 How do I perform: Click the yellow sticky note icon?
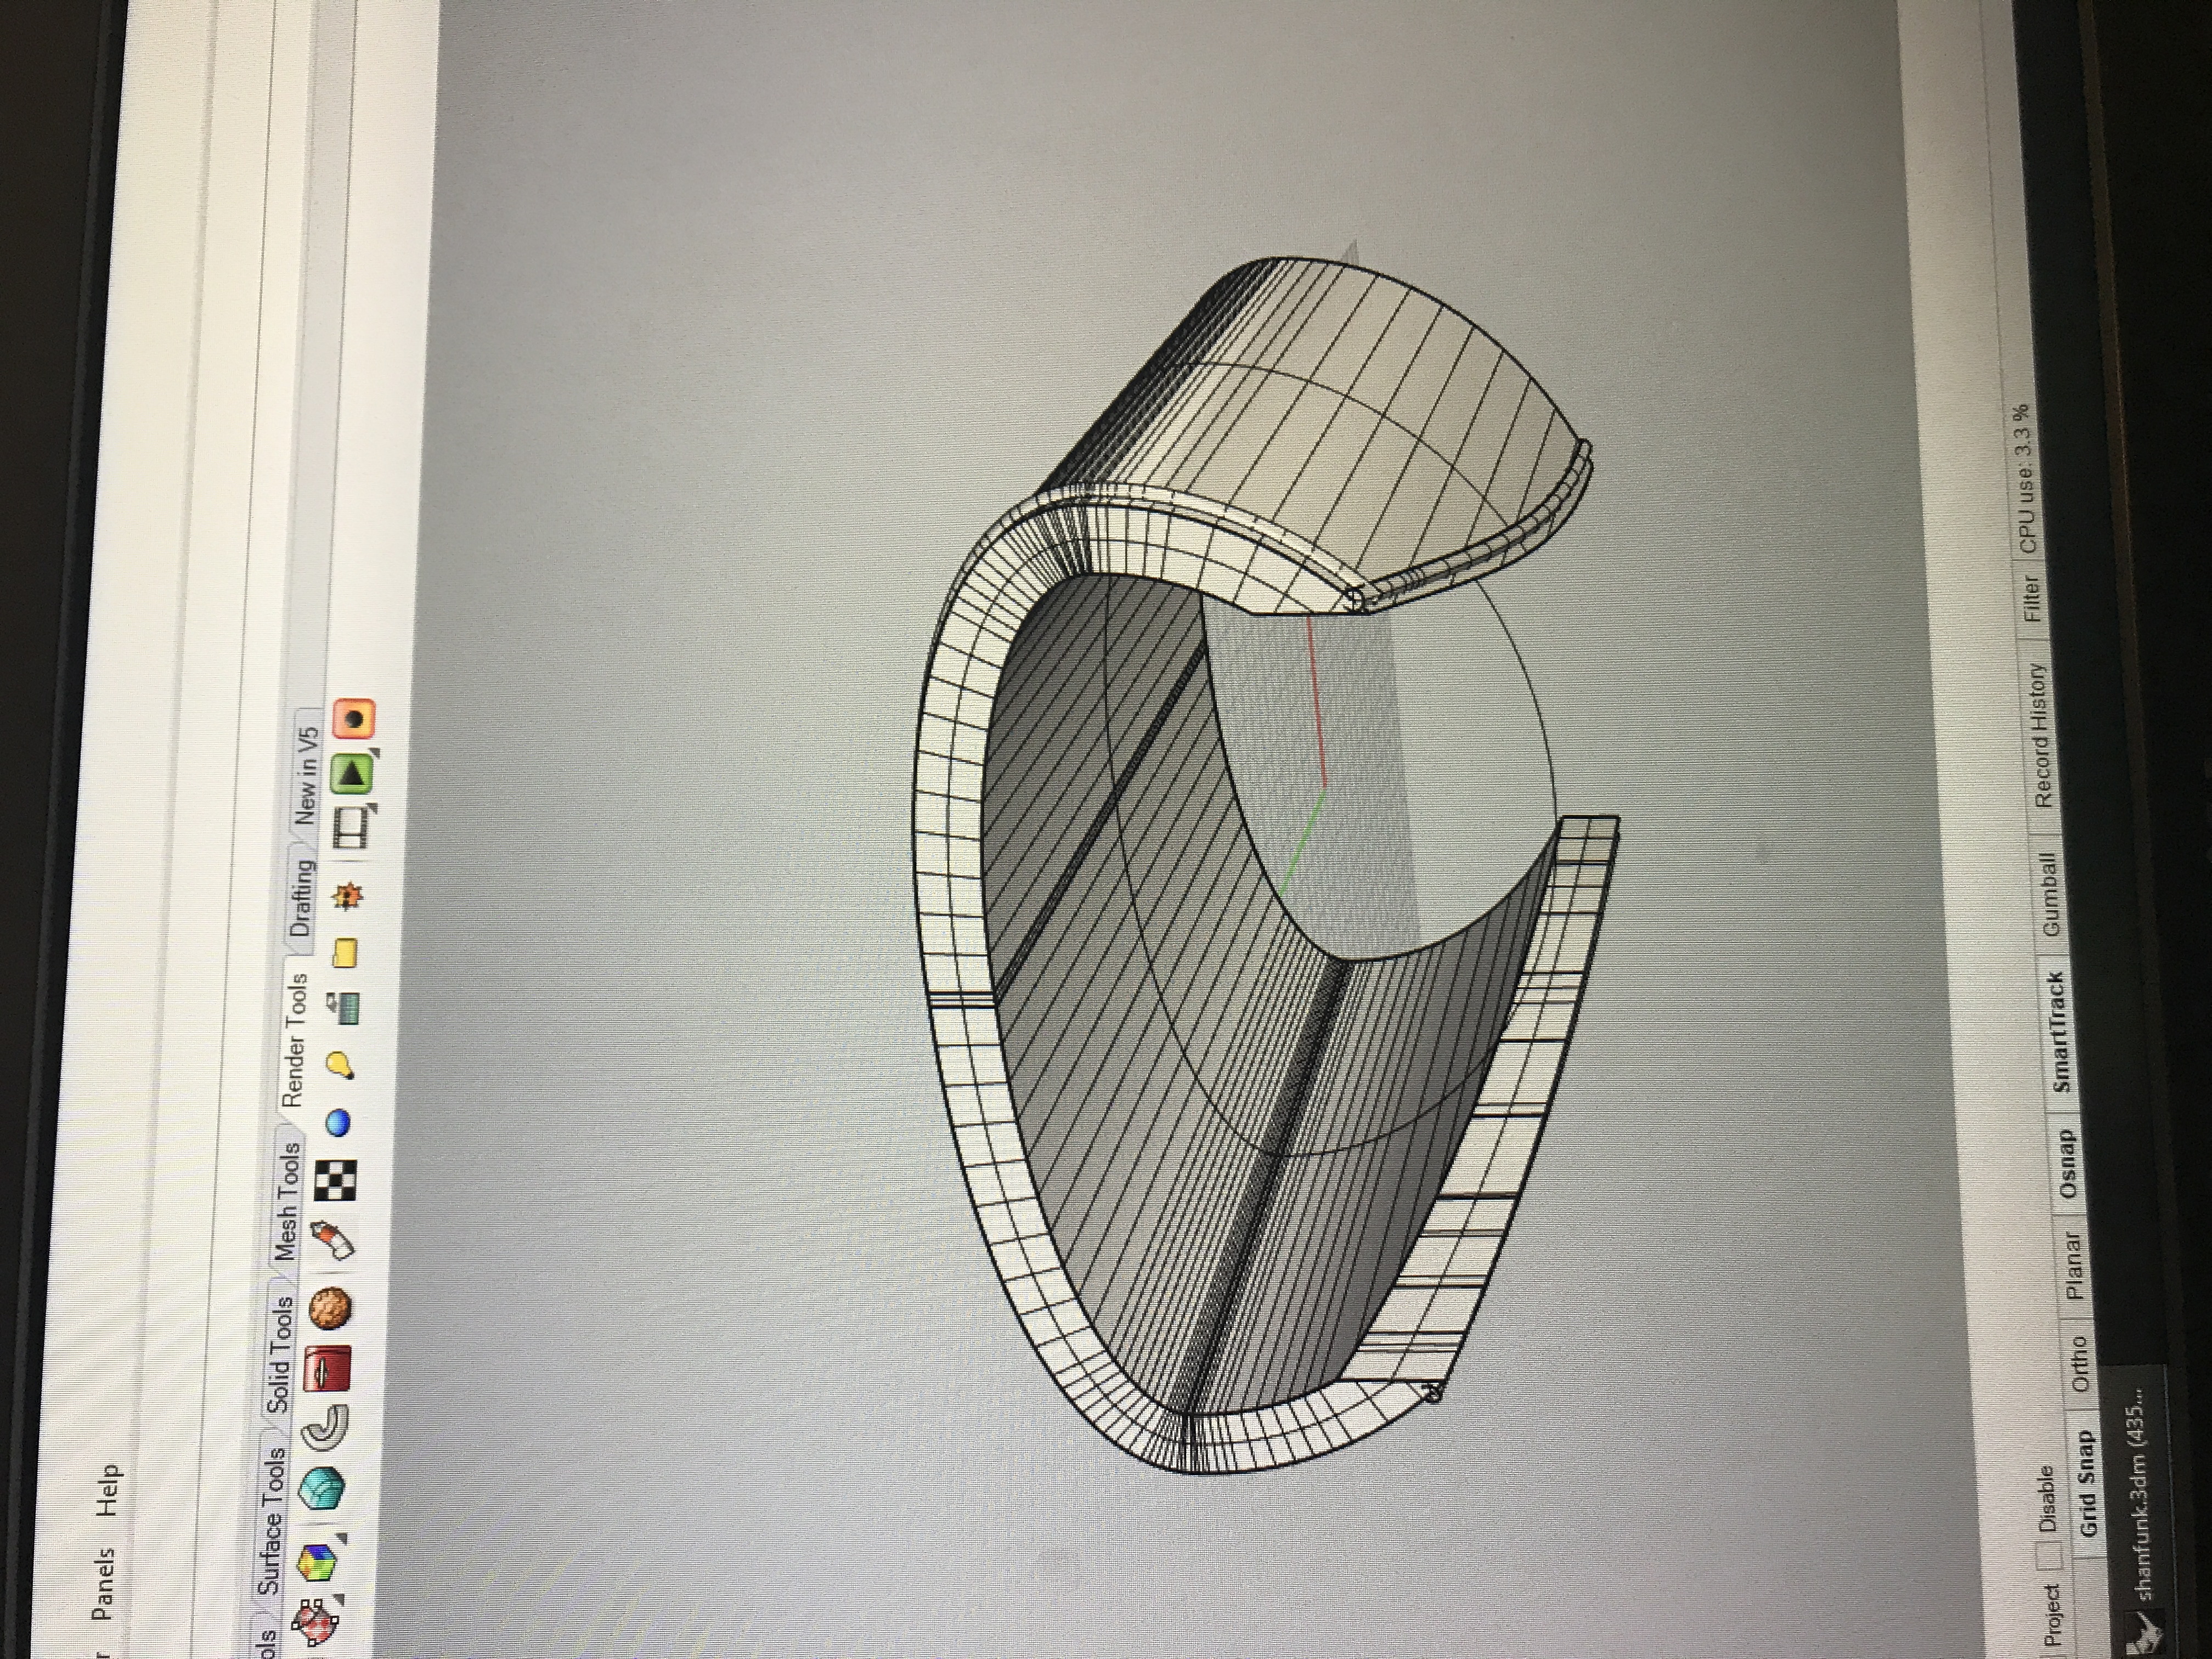346,953
